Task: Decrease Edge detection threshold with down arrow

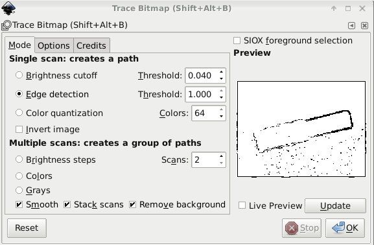Action: click(222, 97)
